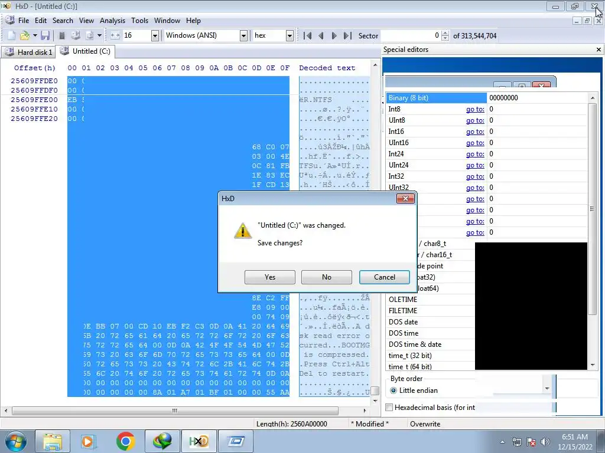Open the Windows (ANSI) charset dropdown
Viewport: 605px width, 453px height.
[243, 35]
